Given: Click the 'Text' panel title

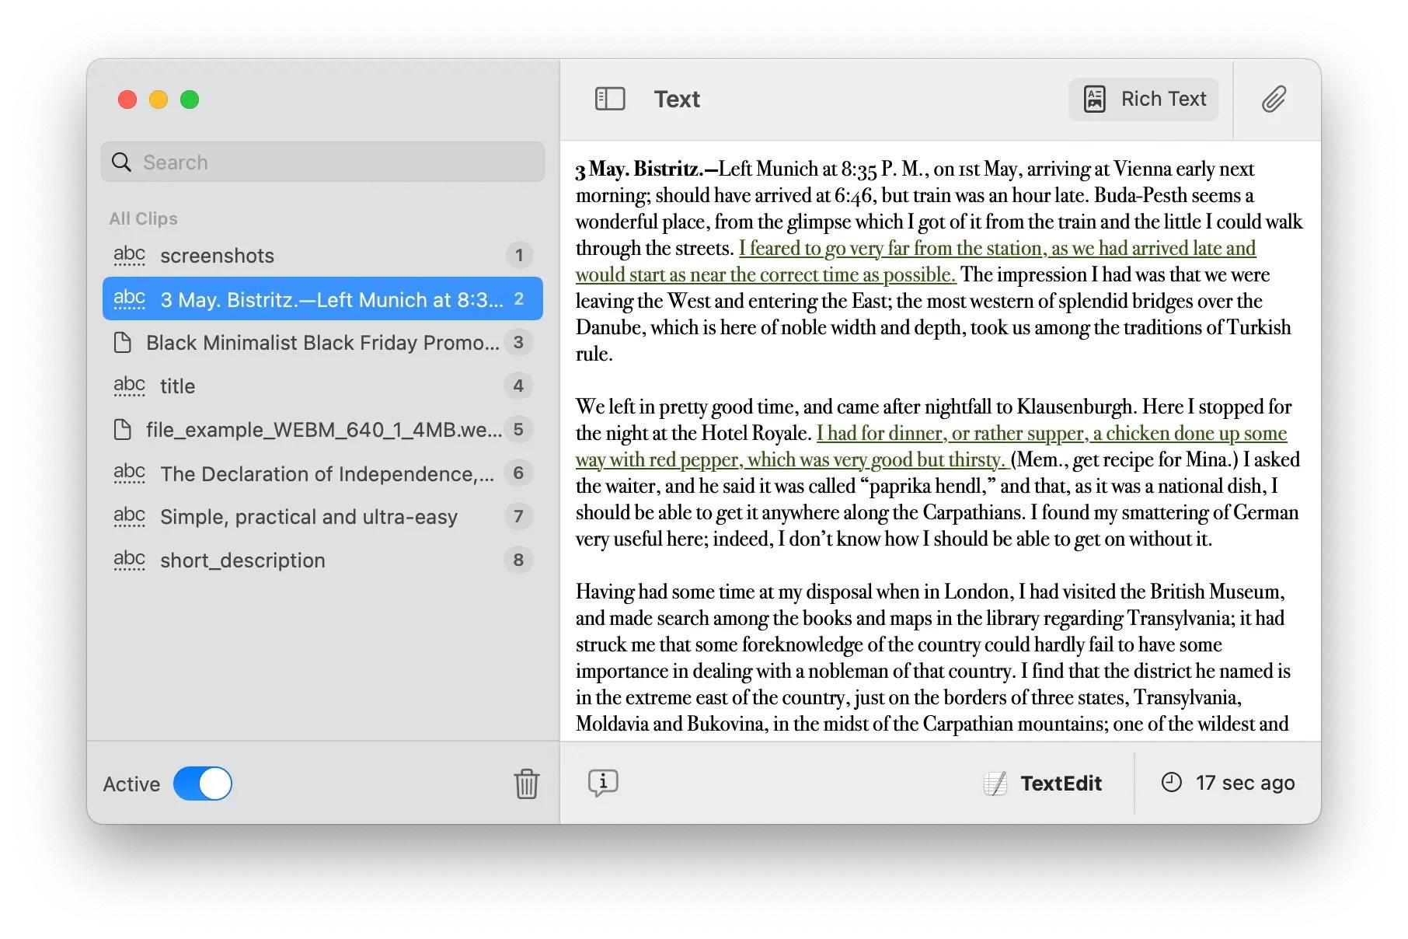Looking at the screenshot, I should click(x=677, y=99).
